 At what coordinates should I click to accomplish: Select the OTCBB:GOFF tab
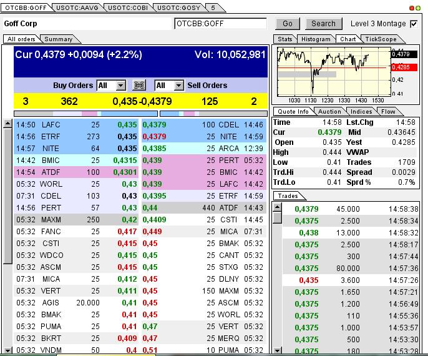(x=26, y=8)
